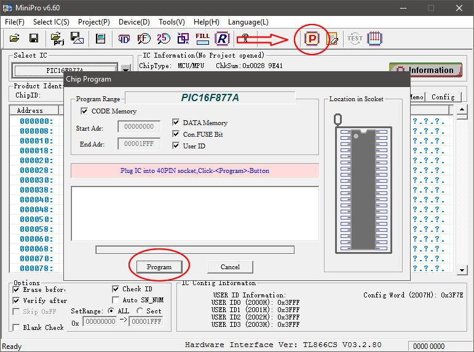Toggle User ID checkbox

tap(176, 145)
